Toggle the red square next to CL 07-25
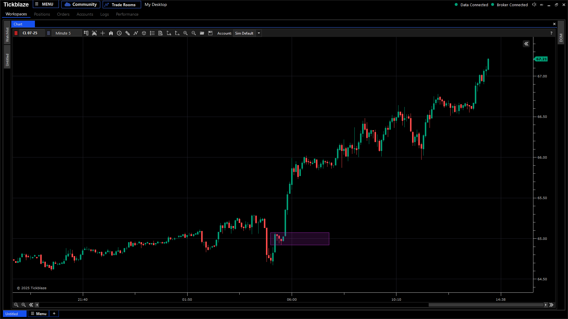568x319 pixels. tap(16, 33)
